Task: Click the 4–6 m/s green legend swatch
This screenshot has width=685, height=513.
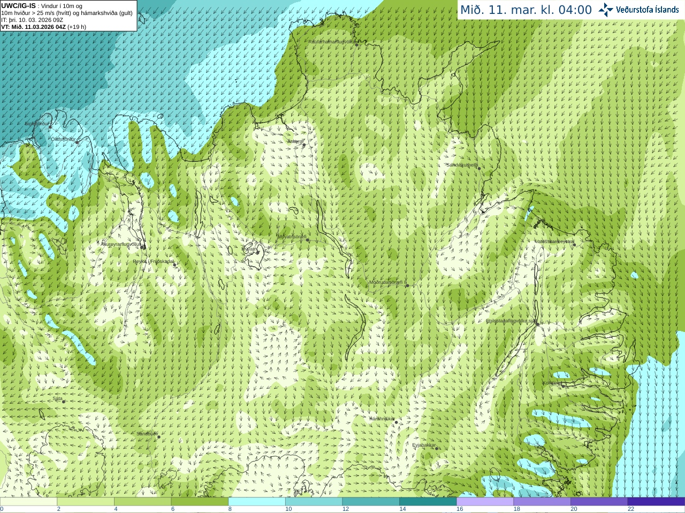Action: (x=143, y=502)
